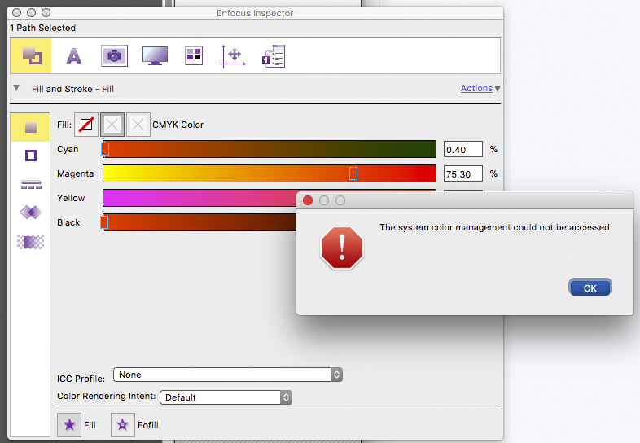Click the red exclamation error icon
This screenshot has width=640, height=443.
coord(342,248)
